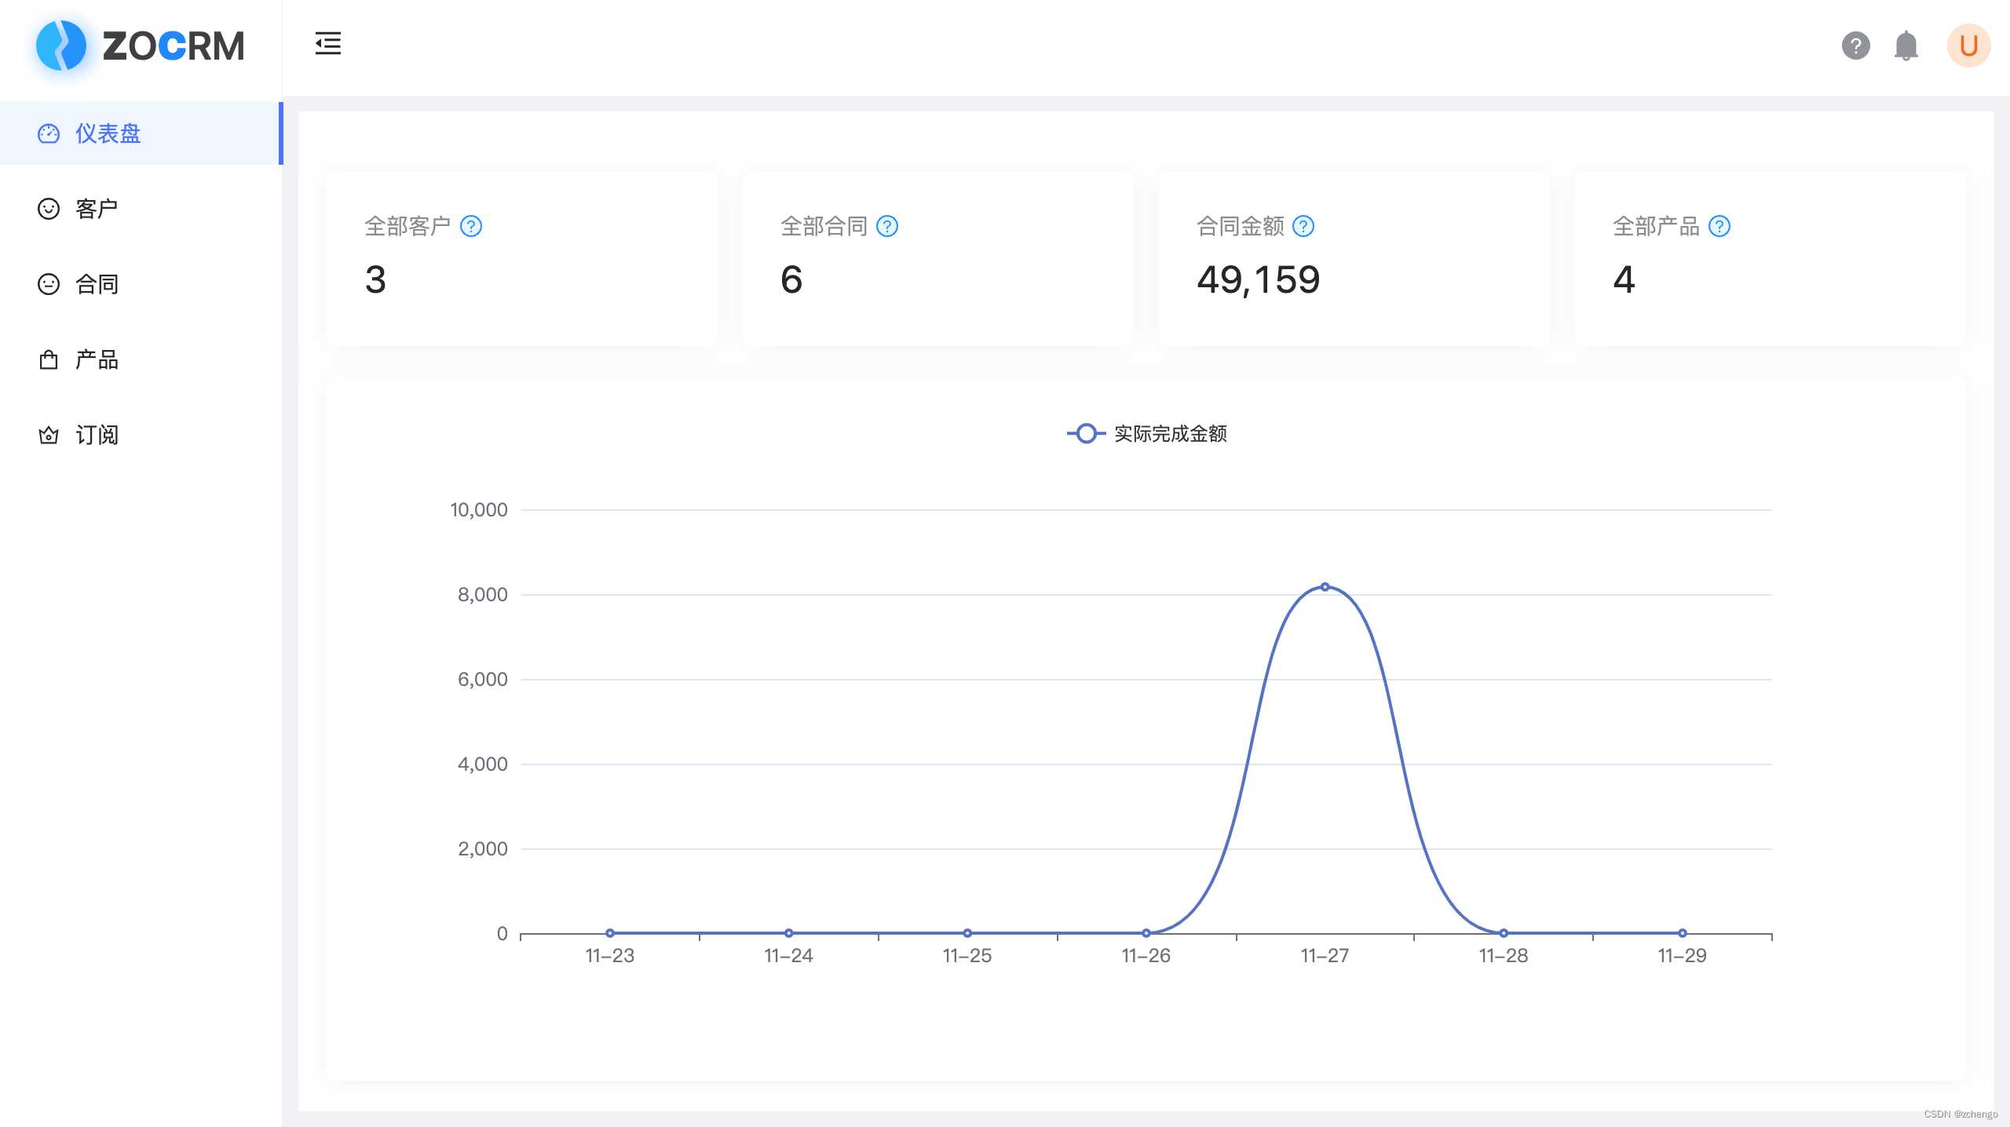Screen dimensions: 2010x1127
Task: Click the bag icon next to 产品
Action: click(x=49, y=359)
